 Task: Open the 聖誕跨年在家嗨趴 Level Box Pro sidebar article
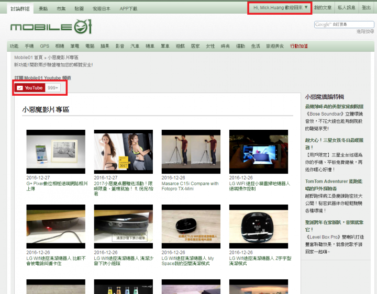click(x=334, y=226)
